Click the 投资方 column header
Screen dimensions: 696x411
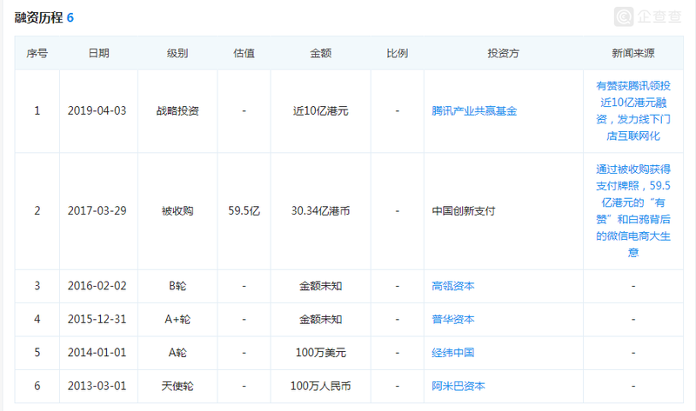(504, 53)
